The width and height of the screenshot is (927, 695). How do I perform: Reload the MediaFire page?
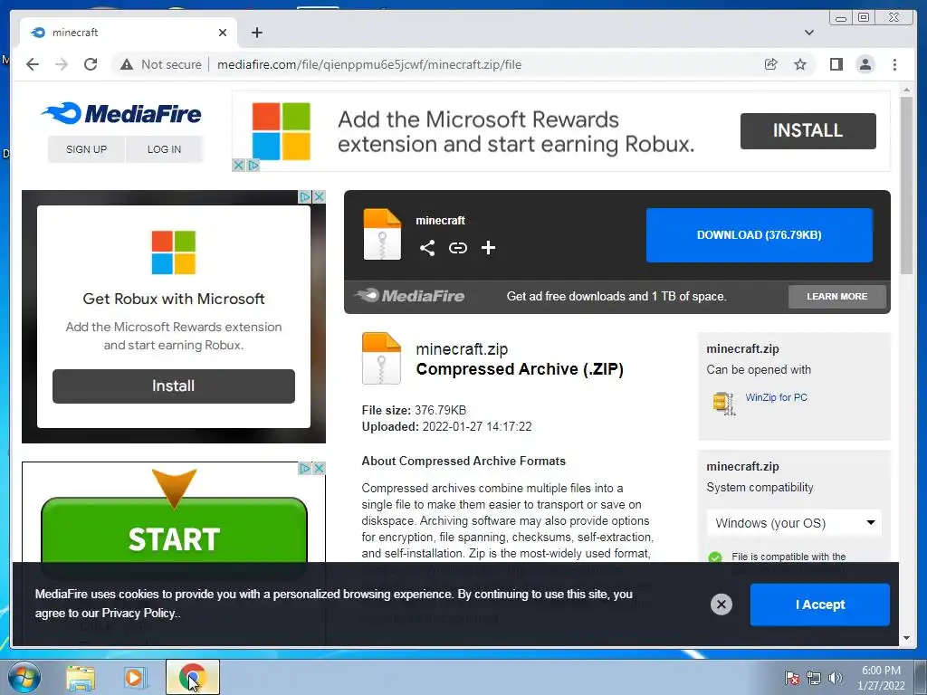point(91,64)
